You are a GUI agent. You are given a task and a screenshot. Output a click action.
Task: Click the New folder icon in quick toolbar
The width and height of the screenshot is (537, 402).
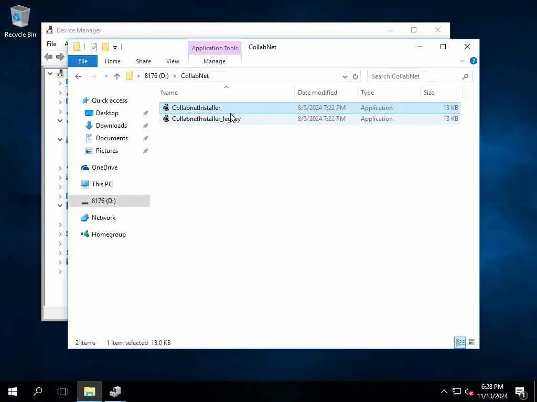[x=105, y=47]
